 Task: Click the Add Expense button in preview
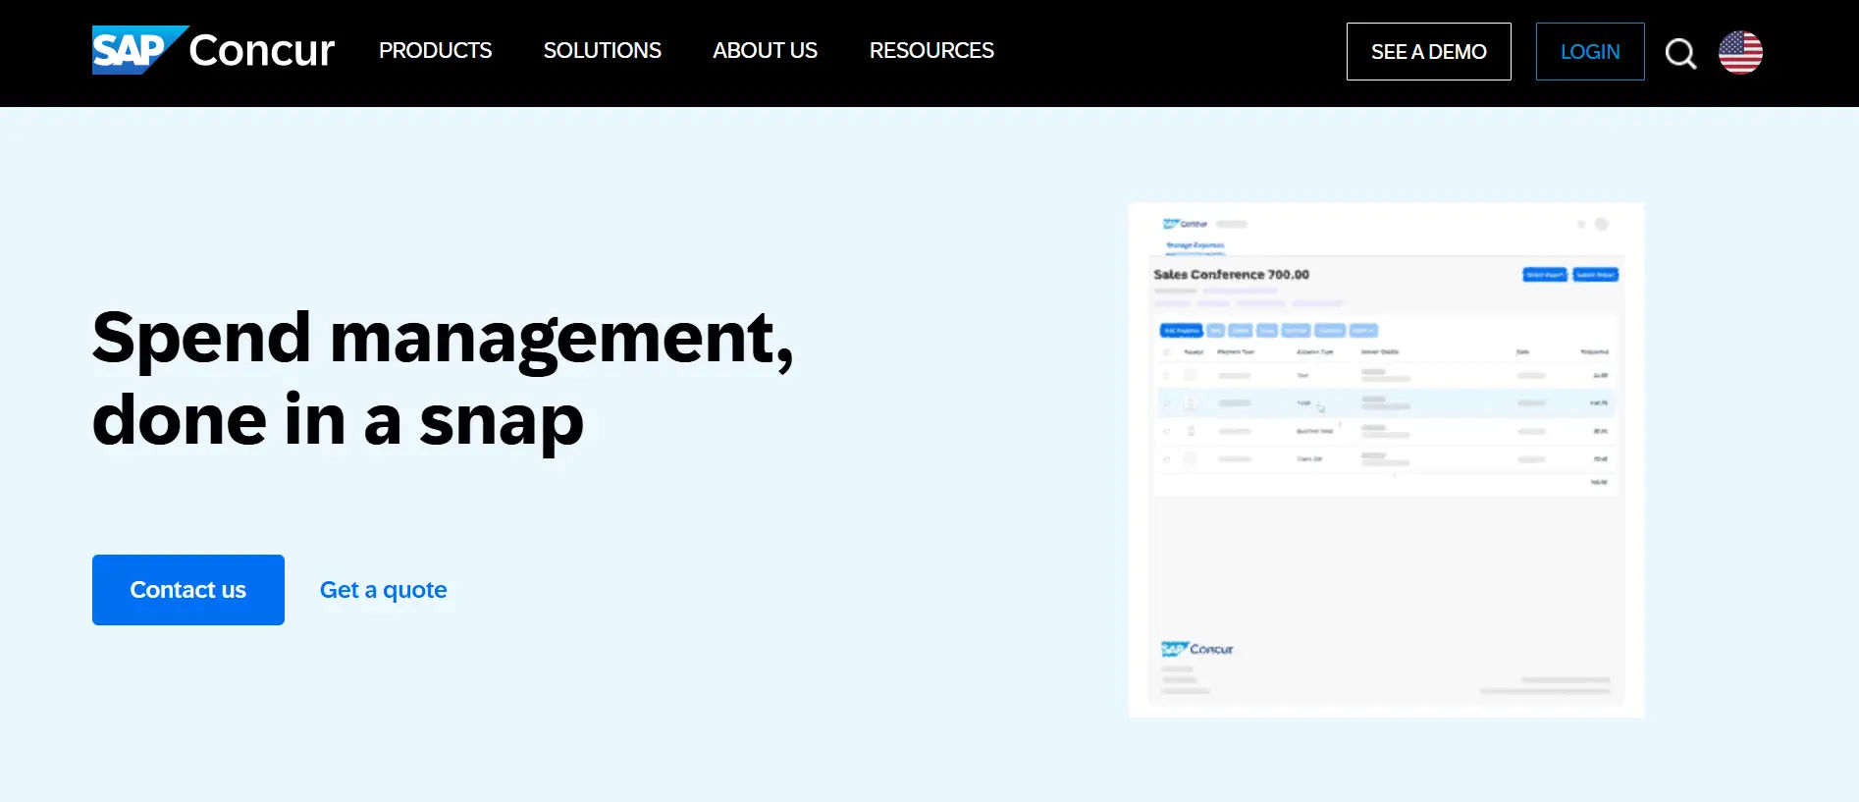1181,331
